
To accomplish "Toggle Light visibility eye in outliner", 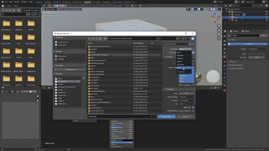I will click(266, 20).
